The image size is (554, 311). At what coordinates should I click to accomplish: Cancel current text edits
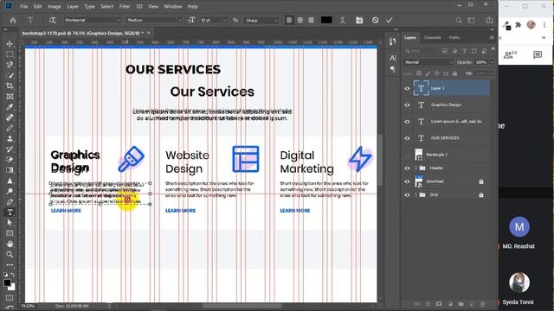tap(375, 20)
